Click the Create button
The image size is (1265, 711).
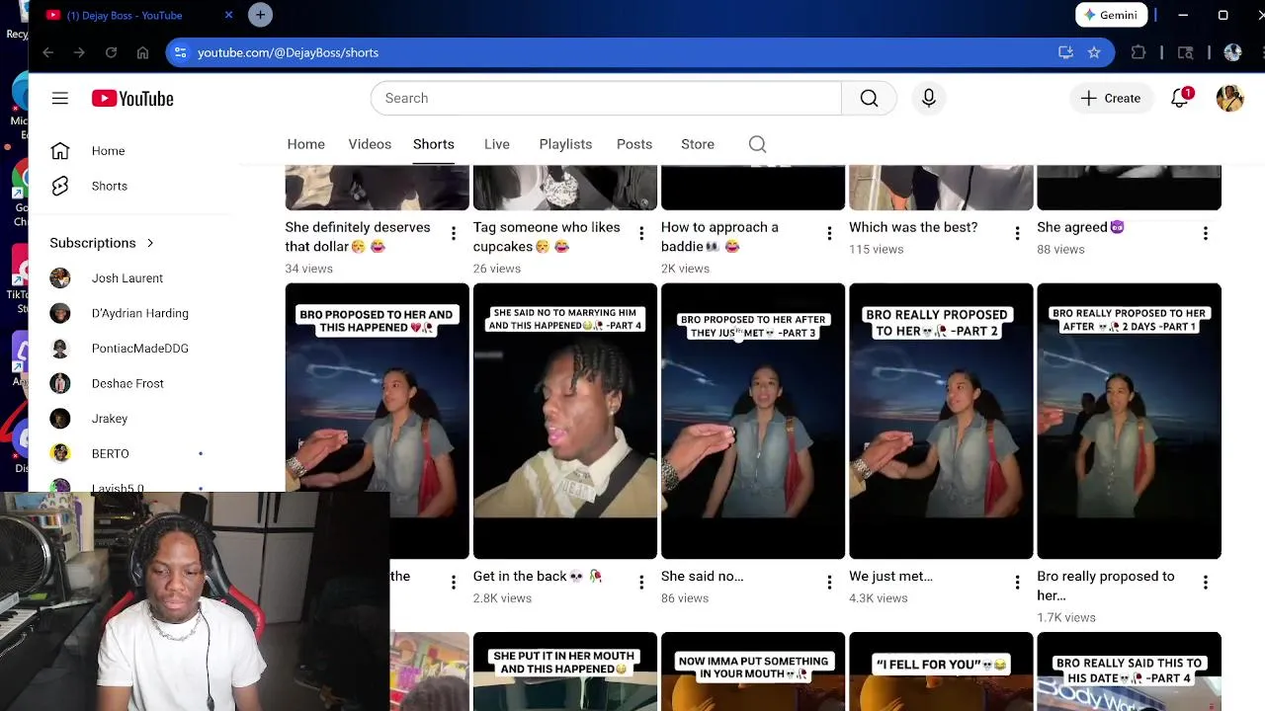click(x=1111, y=98)
